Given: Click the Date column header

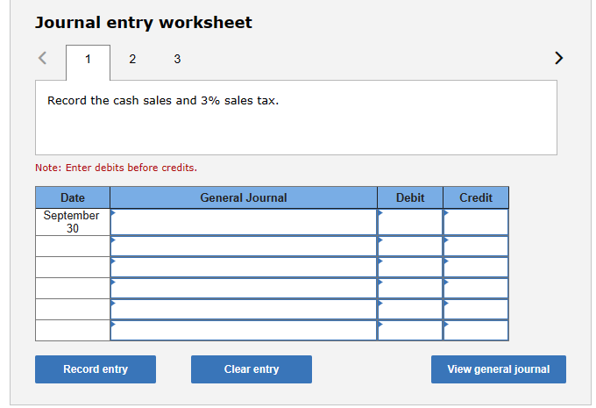Looking at the screenshot, I should [x=73, y=197].
